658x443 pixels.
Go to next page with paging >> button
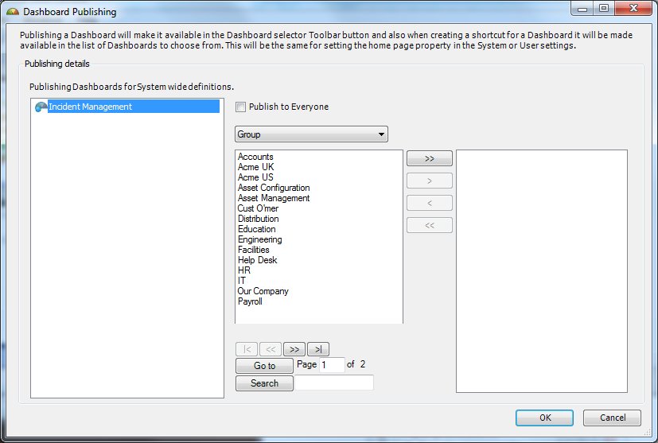(294, 349)
